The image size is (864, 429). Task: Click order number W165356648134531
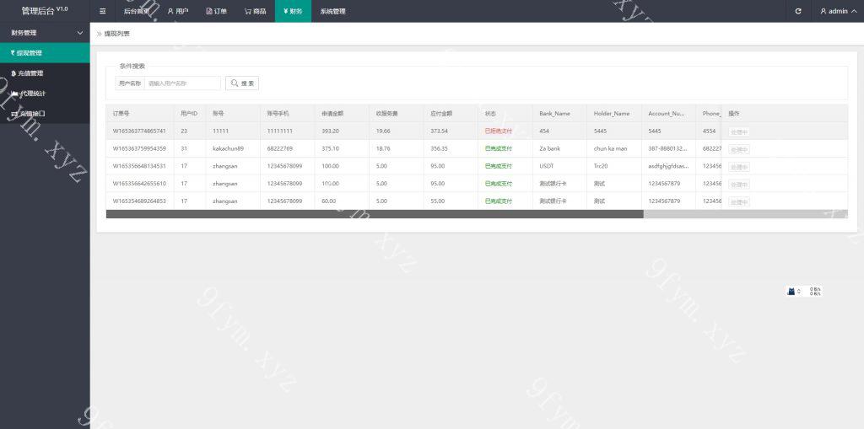139,166
